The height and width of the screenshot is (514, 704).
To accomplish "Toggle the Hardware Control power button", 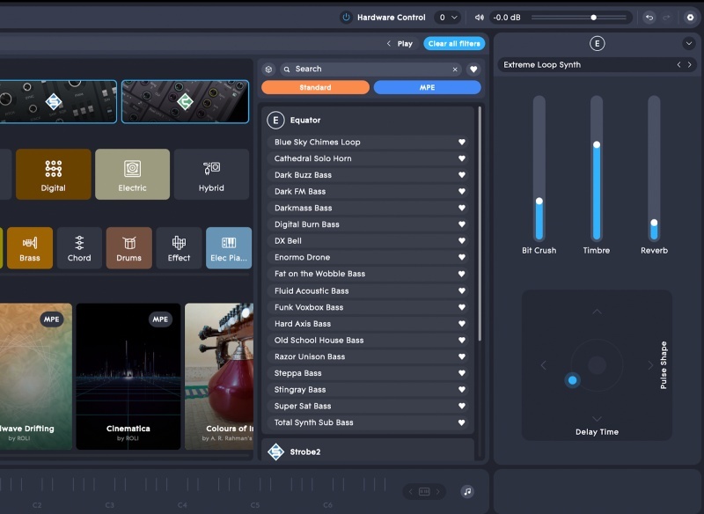I will 346,18.
